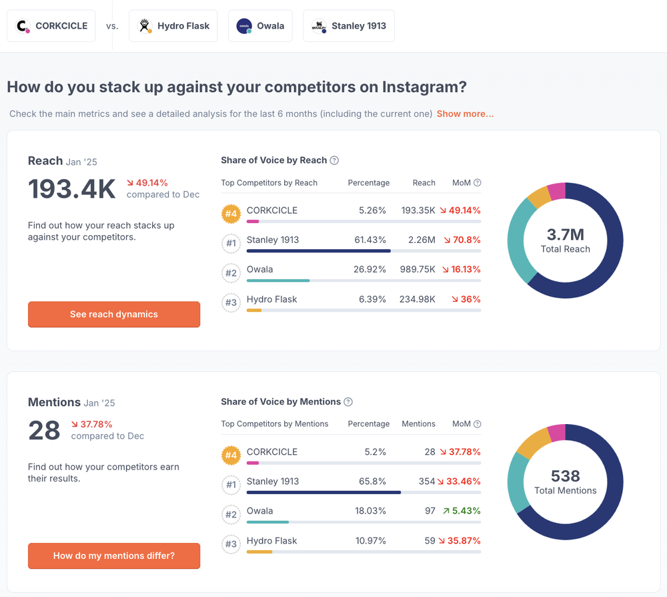The width and height of the screenshot is (667, 597).
Task: Click #1 rank badge for Stanley 1913 mentions
Action: 231,485
